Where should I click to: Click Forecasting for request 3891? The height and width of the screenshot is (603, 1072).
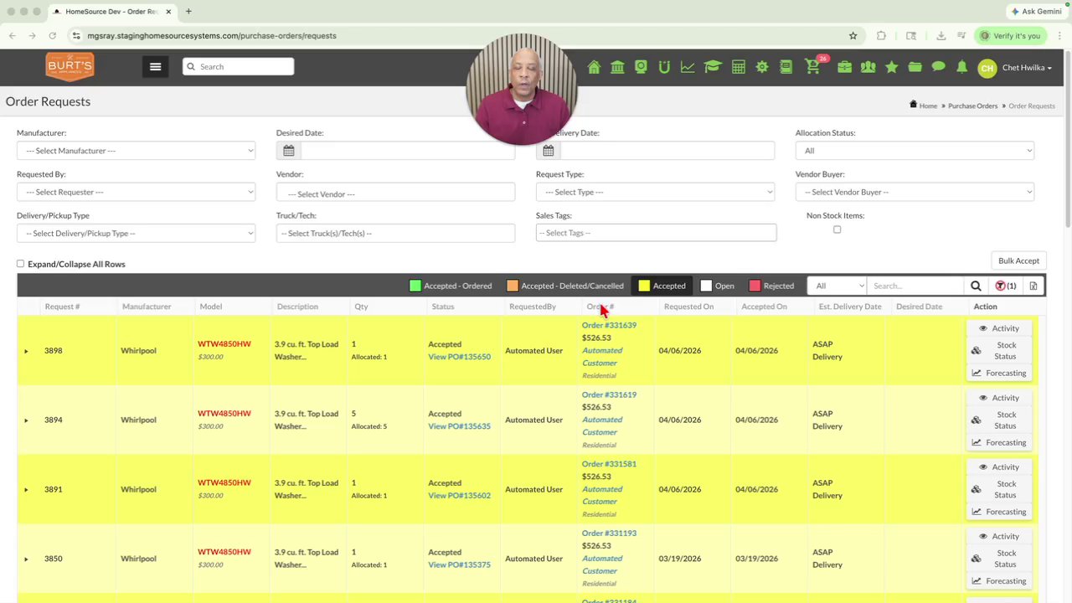998,512
